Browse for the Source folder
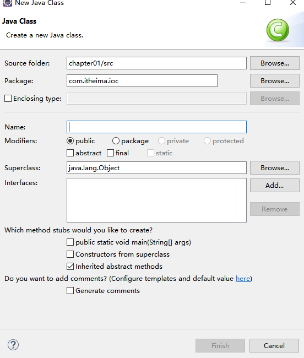 coord(275,63)
